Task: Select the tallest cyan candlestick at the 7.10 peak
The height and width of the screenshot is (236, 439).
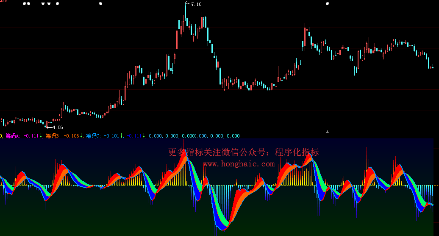Action: pyautogui.click(x=186, y=11)
